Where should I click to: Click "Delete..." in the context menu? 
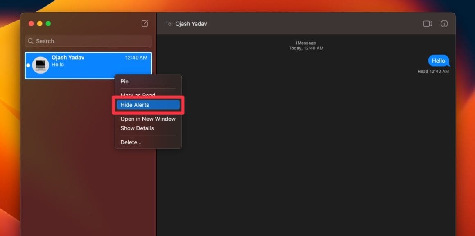pos(131,142)
